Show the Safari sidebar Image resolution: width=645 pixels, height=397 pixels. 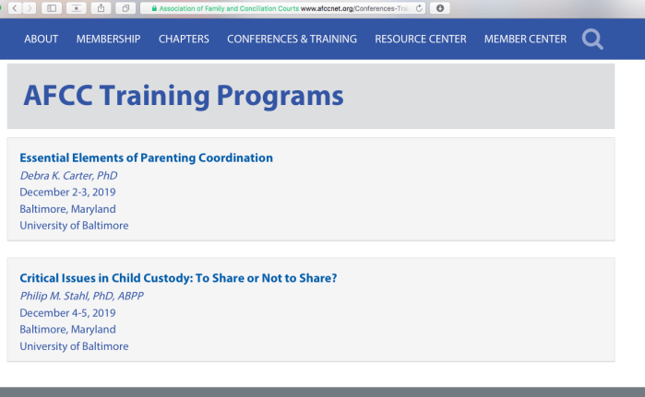[51, 7]
